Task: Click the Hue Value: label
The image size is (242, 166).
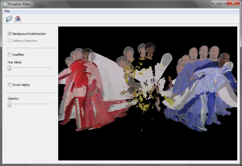Action: click(x=15, y=62)
